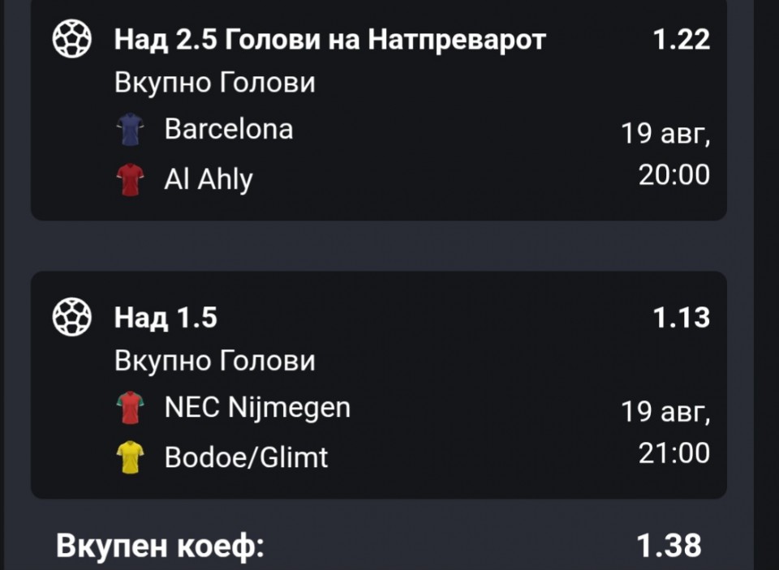779x570 pixels.
Task: Click the soccer ball icon beside Над 2.5 Голови
Action: (x=72, y=39)
